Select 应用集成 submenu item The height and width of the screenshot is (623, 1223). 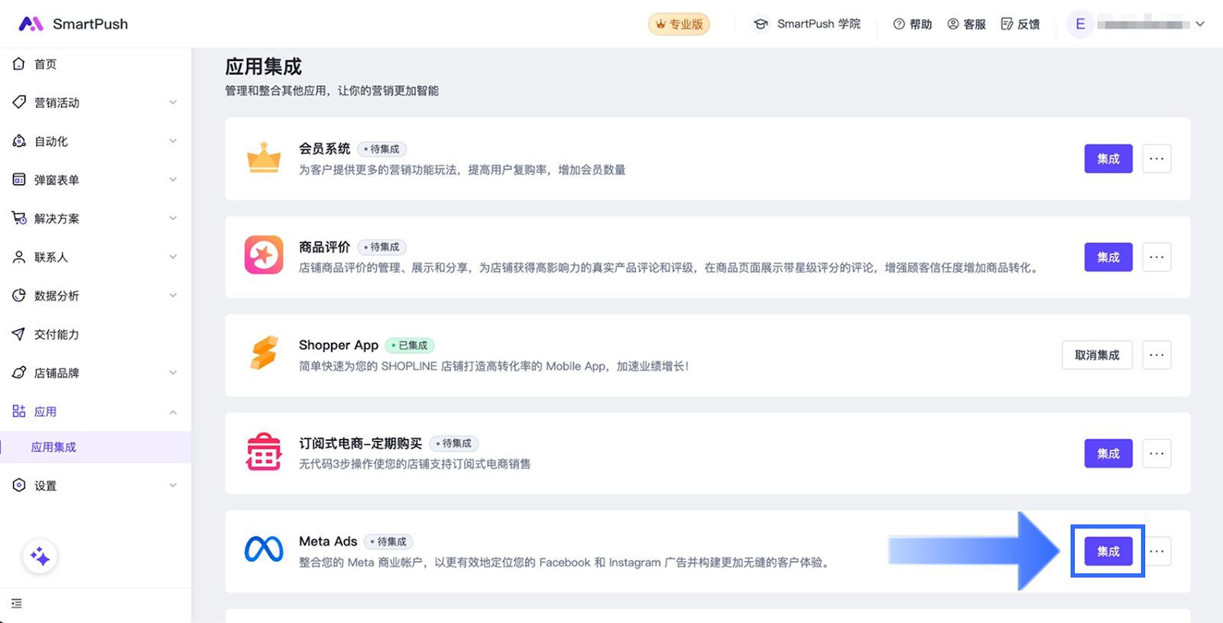coord(54,447)
